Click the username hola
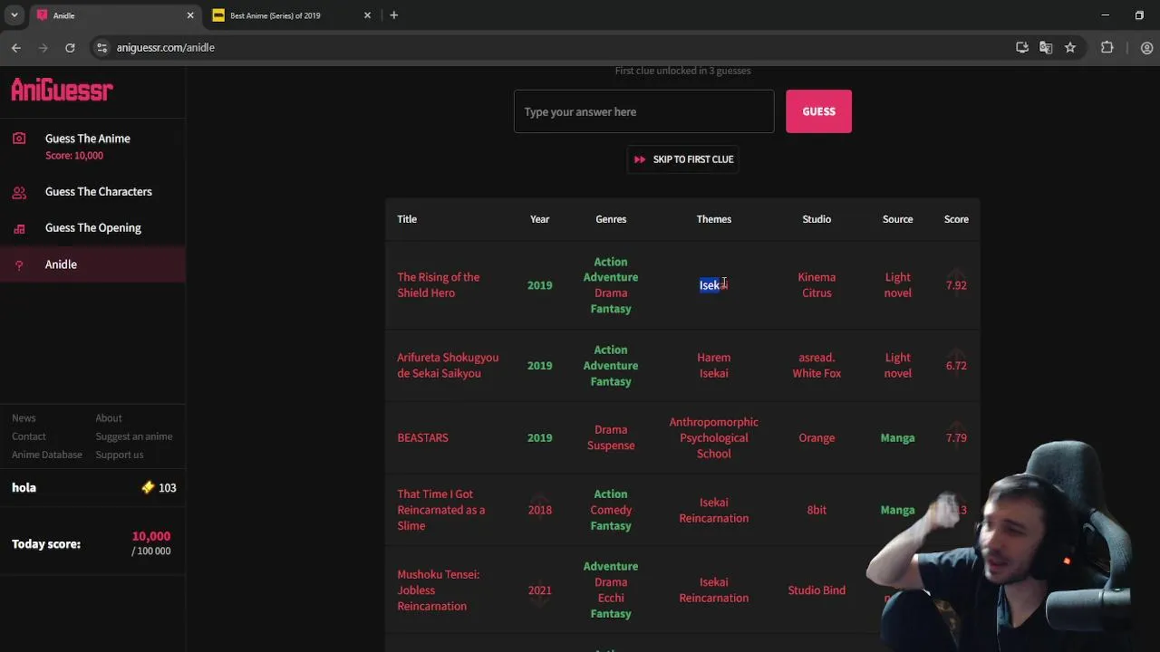Viewport: 1160px width, 652px height. (24, 487)
